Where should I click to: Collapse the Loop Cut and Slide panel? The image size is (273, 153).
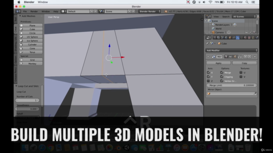pyautogui.click(x=16, y=86)
